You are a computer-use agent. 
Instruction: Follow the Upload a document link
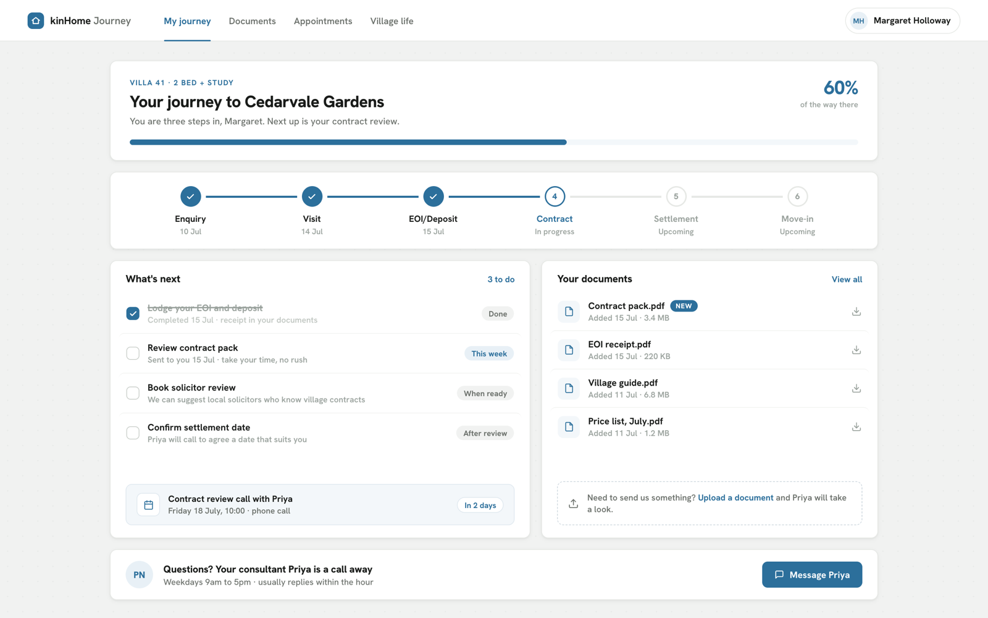pos(735,497)
